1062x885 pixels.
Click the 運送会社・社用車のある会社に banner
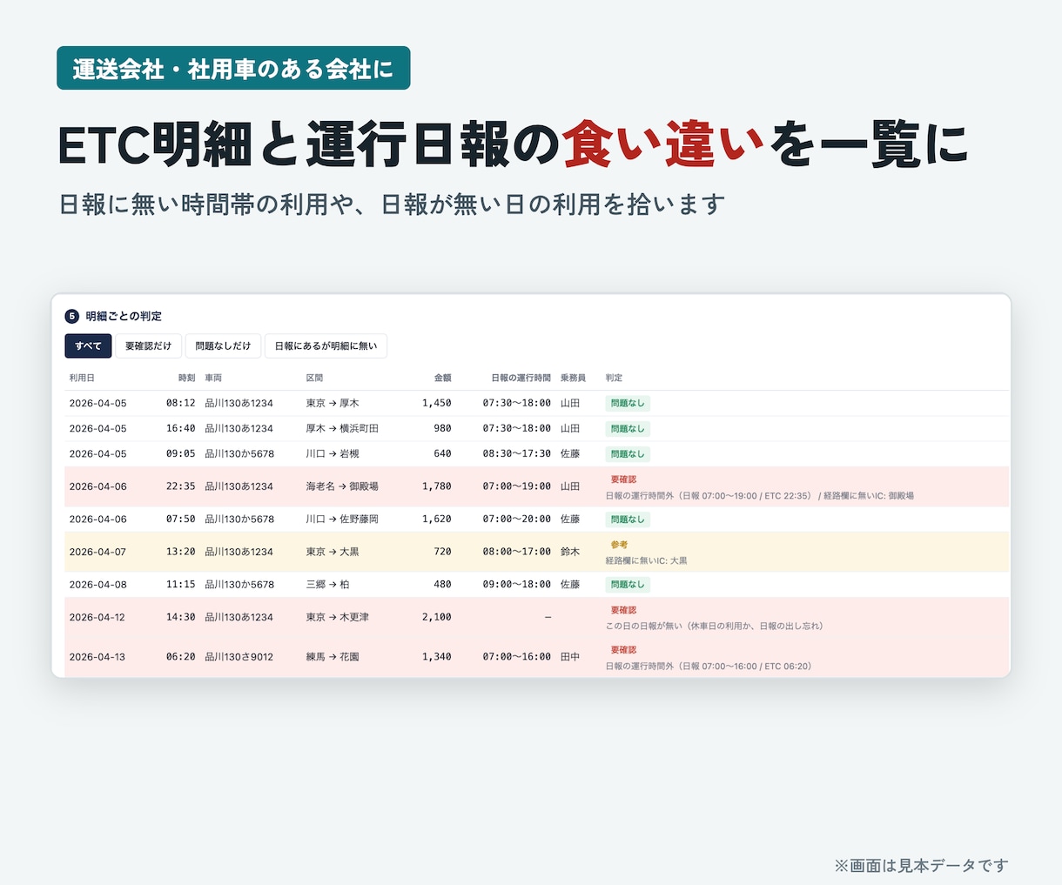(233, 68)
